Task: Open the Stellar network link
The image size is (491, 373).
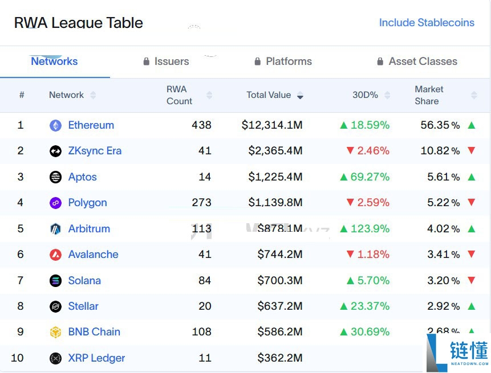Action: click(83, 306)
